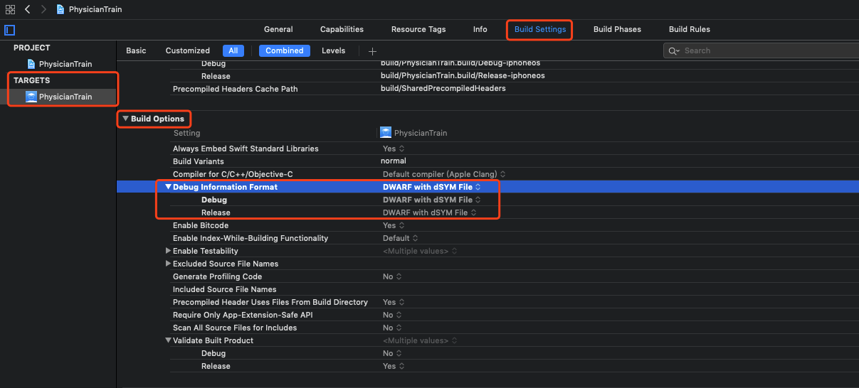Open Enable Index-While-Building Functionality dropdown
This screenshot has height=388, width=859.
pos(400,238)
